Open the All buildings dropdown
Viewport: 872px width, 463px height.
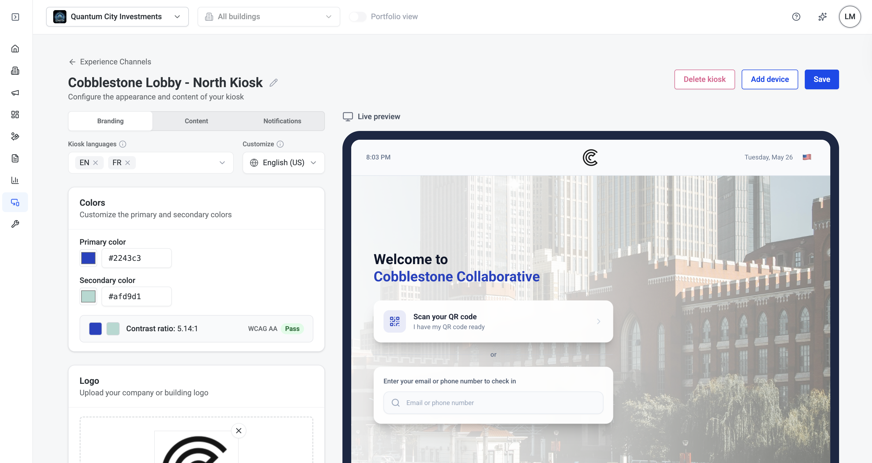[x=268, y=16]
